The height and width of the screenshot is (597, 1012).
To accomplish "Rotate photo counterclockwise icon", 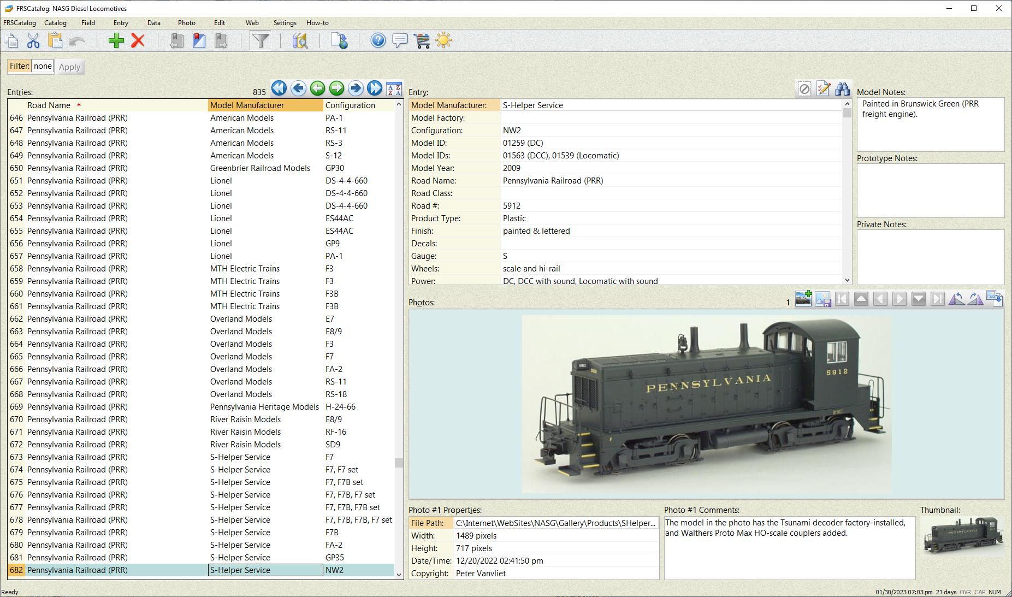I will click(x=957, y=298).
